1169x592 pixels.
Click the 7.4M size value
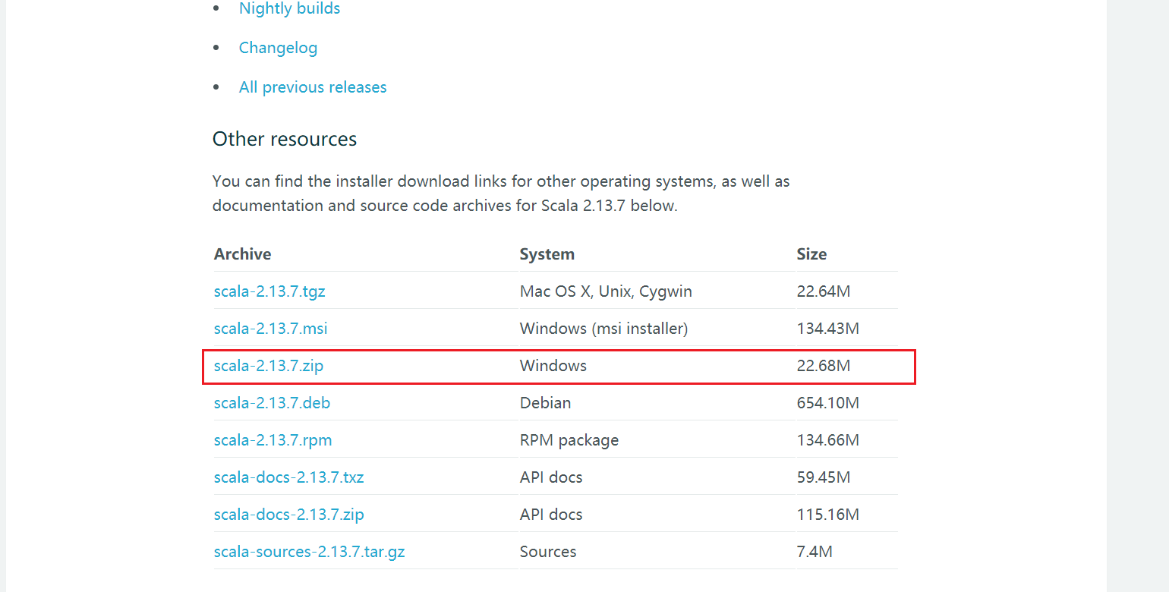click(815, 552)
